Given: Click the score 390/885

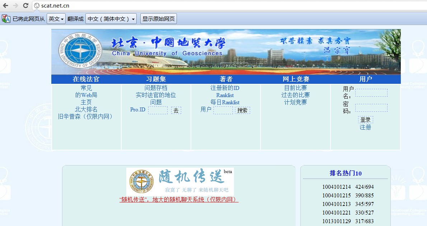Looking at the screenshot, I should [x=364, y=196].
